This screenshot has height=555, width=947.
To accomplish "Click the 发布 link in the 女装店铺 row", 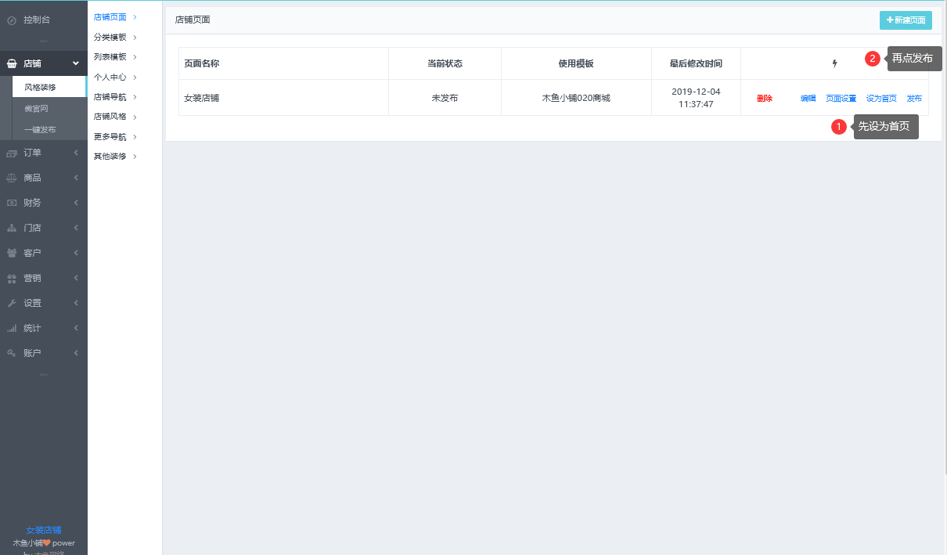I will tap(914, 98).
